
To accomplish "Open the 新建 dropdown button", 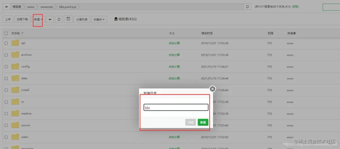I will (x=38, y=19).
